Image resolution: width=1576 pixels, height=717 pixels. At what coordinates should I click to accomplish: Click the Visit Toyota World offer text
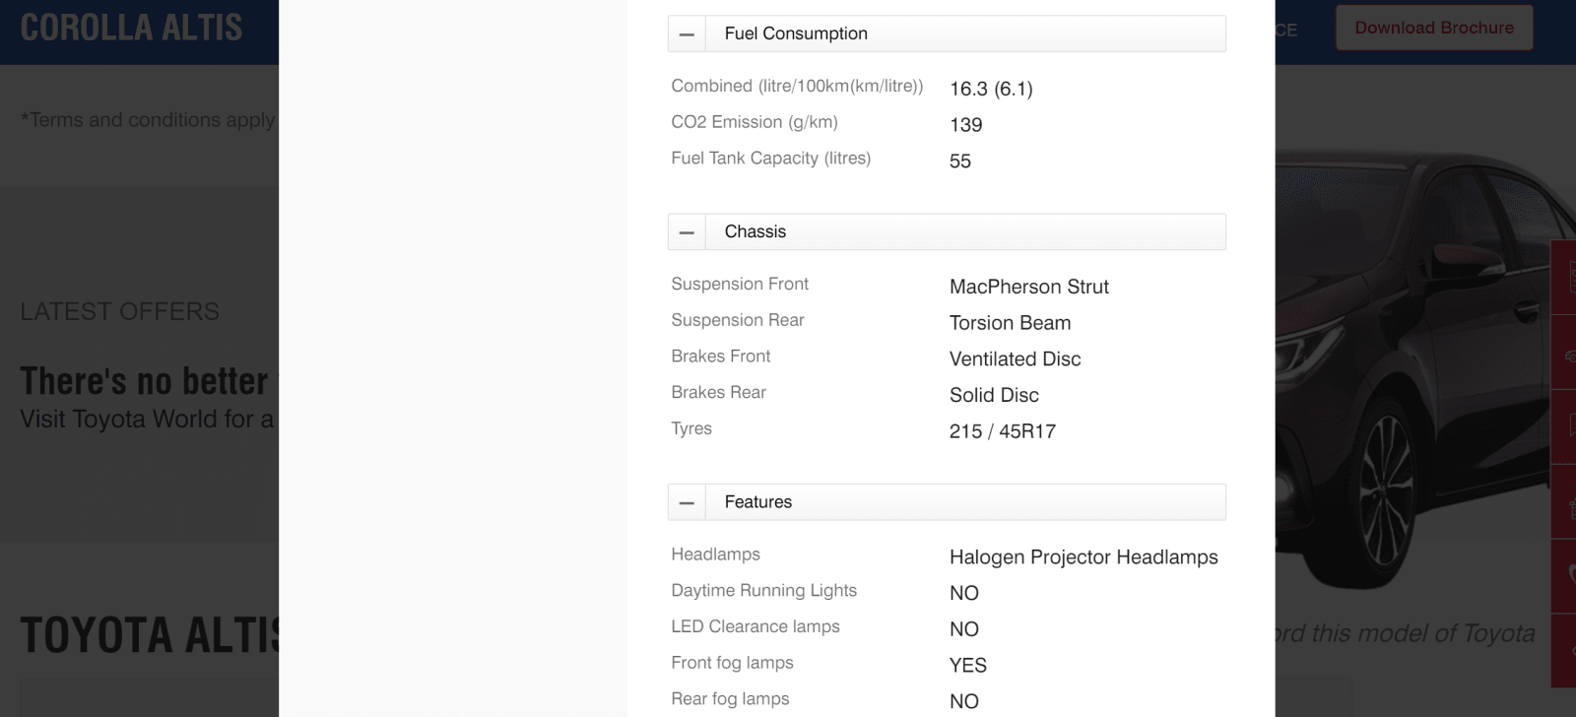point(148,419)
